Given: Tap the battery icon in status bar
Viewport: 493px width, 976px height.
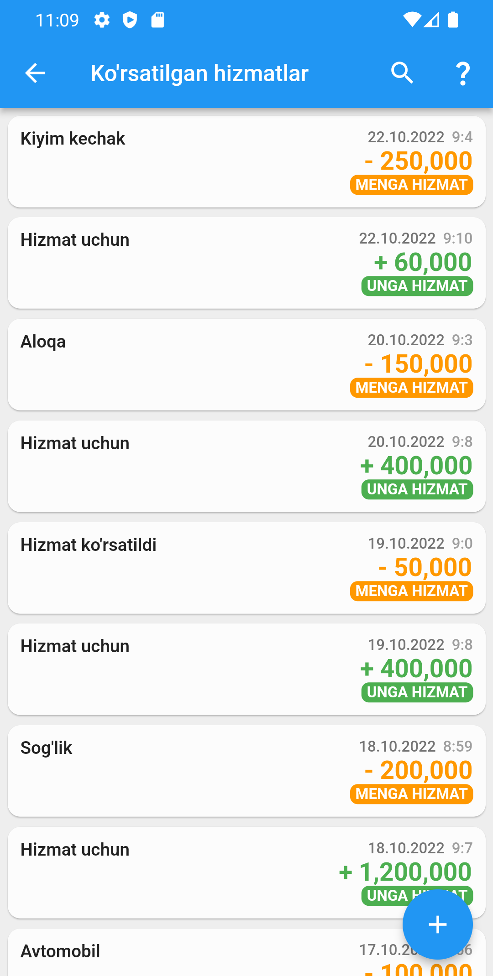Looking at the screenshot, I should click(453, 20).
